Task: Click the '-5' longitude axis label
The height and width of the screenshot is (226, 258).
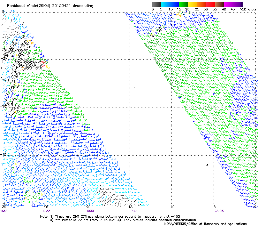Action: coord(213,207)
